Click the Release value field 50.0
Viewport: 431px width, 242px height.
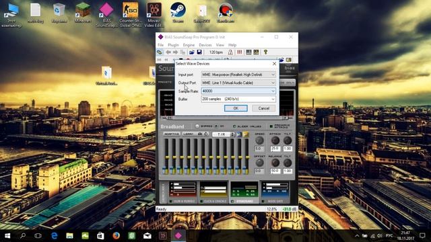275,171
